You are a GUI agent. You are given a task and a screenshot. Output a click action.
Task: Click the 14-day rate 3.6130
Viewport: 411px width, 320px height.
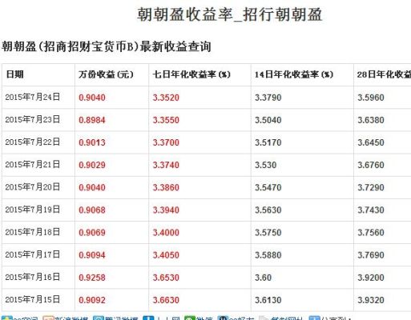pyautogui.click(x=268, y=300)
